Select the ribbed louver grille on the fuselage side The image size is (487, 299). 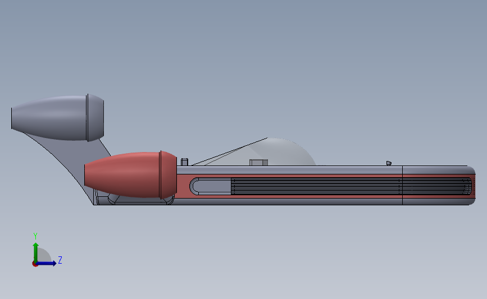[x=351, y=186]
